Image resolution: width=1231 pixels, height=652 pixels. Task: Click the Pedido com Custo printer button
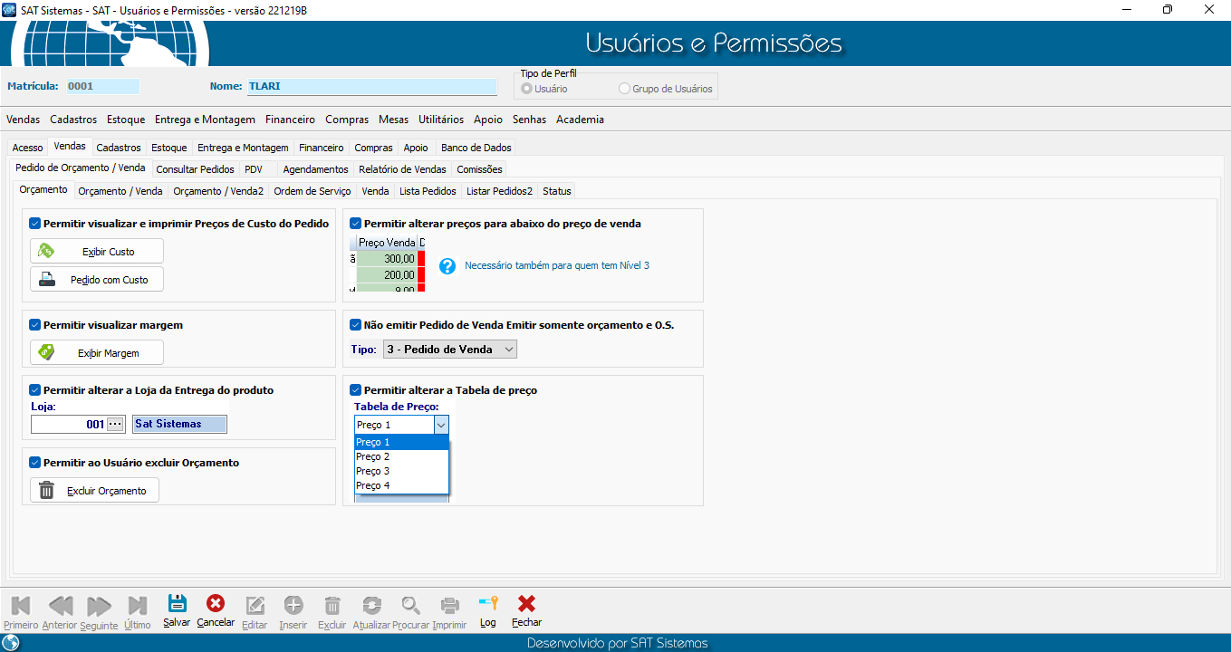(x=97, y=280)
